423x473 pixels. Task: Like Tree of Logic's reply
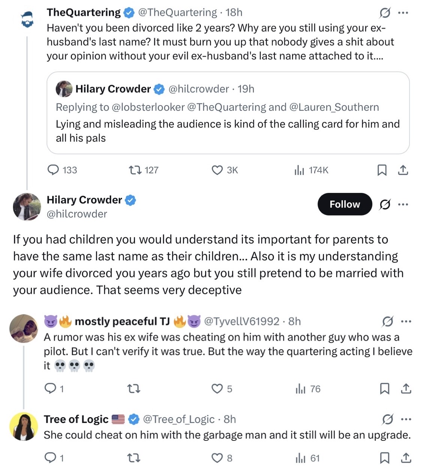pos(222,458)
